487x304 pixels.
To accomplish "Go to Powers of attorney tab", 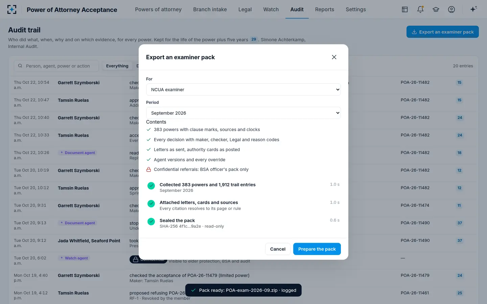I will click(x=158, y=9).
